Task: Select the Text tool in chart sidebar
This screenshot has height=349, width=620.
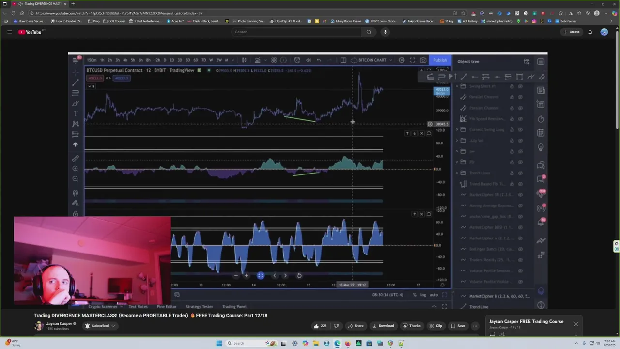Action: pos(76,113)
